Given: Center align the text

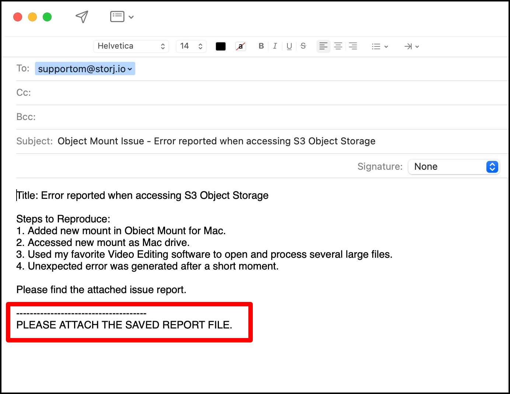Looking at the screenshot, I should click(338, 46).
